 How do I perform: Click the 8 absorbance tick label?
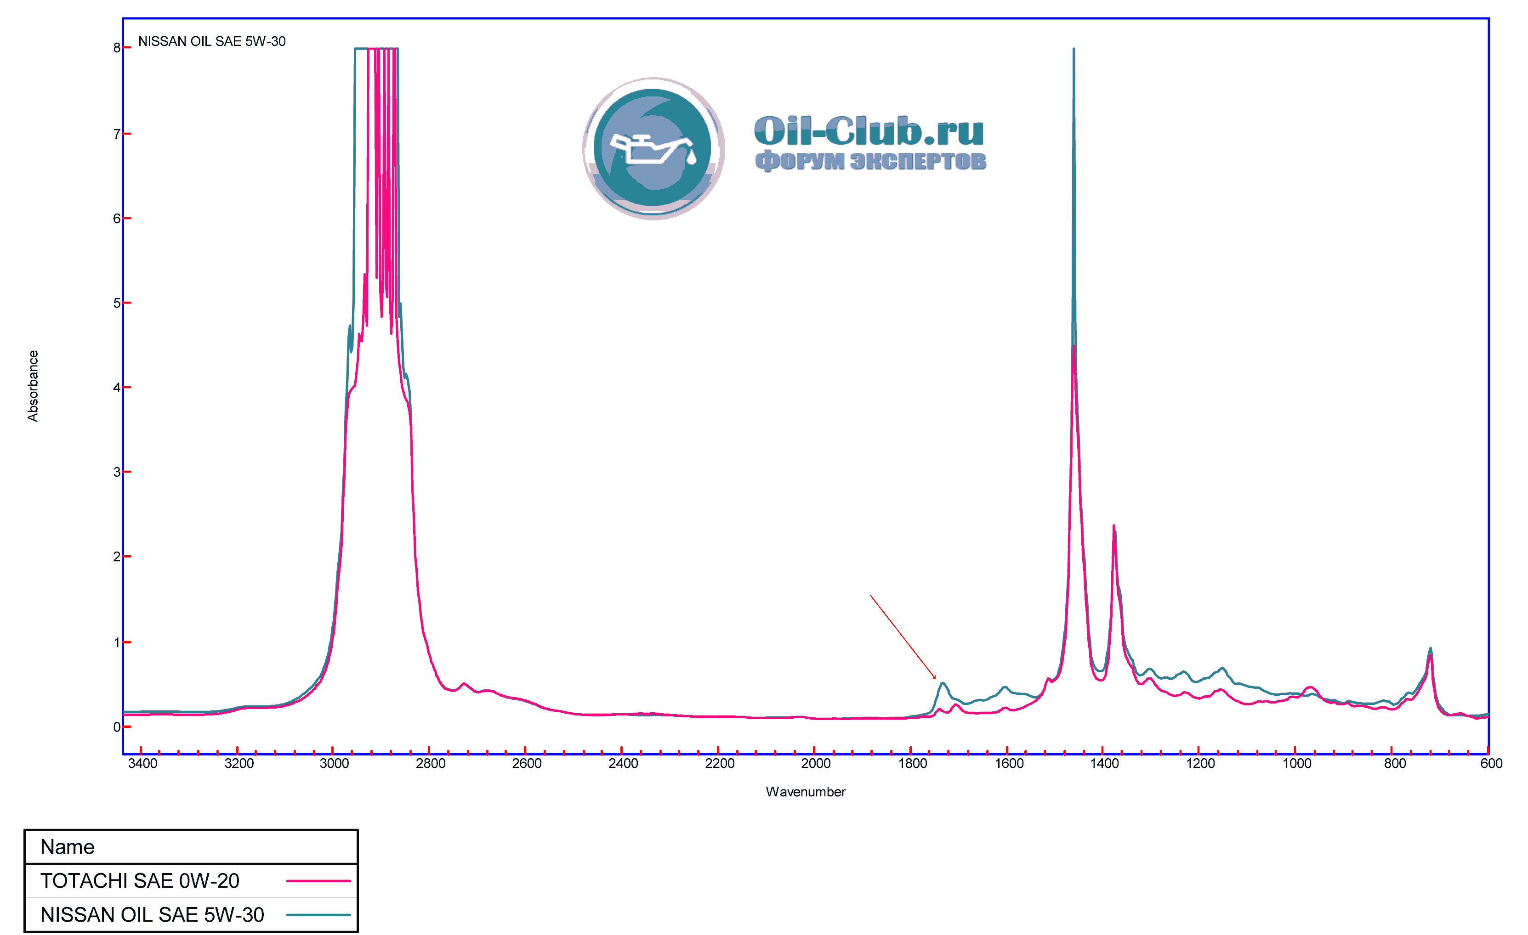click(117, 48)
